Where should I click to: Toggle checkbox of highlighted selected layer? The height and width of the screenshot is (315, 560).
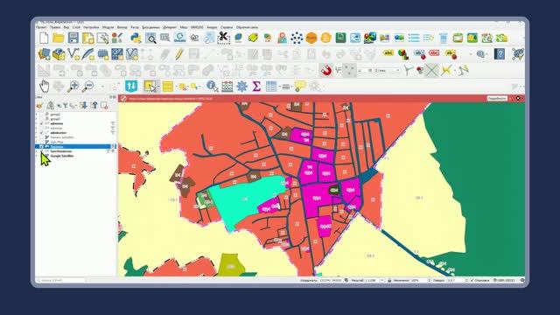coord(41,146)
